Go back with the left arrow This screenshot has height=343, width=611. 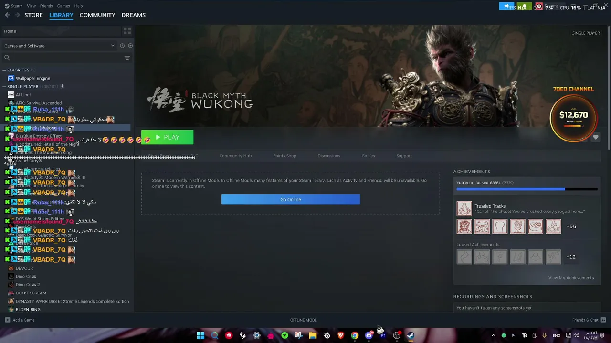7,15
